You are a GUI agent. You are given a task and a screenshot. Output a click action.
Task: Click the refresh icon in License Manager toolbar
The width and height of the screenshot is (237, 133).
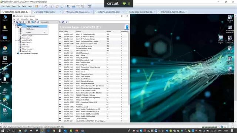[x=63, y=22]
